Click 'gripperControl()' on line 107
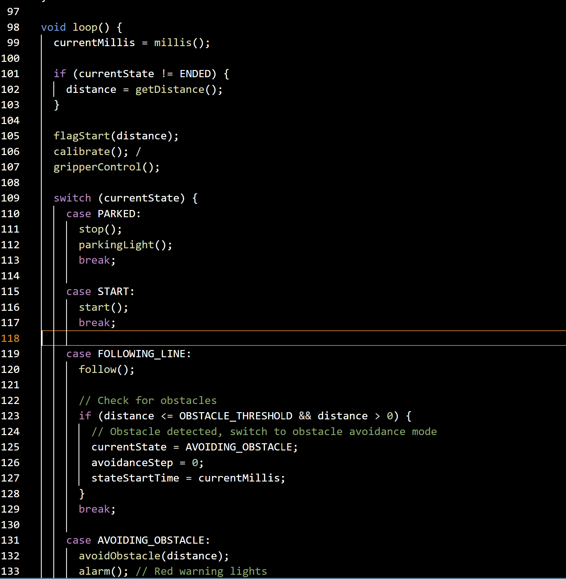The height and width of the screenshot is (579, 566). (104, 167)
